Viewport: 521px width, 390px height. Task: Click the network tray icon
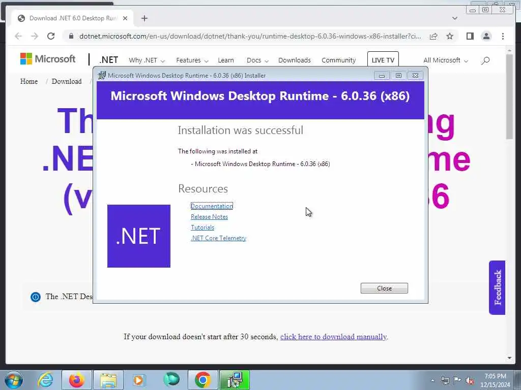point(445,380)
